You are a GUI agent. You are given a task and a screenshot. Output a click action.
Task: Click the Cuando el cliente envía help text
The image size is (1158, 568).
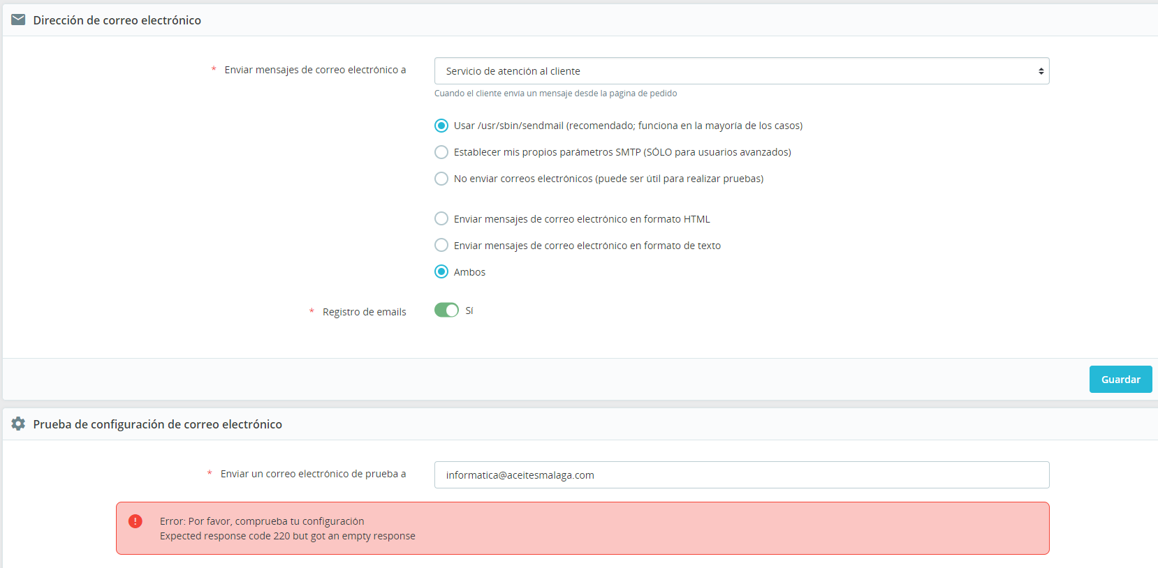[x=555, y=94]
